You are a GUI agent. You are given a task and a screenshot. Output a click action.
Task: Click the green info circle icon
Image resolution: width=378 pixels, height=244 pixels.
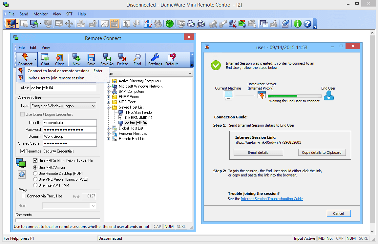pyautogui.click(x=298, y=24)
